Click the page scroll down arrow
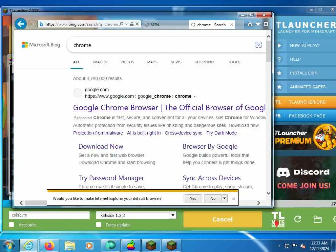This screenshot has width=336, height=252. [x=268, y=193]
